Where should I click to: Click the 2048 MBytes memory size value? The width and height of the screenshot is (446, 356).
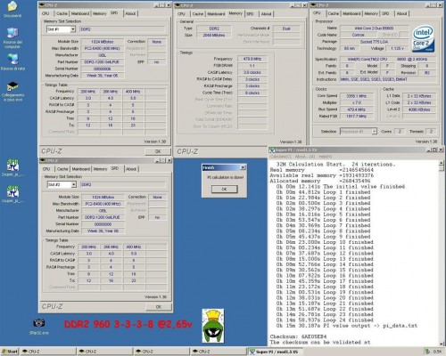(x=214, y=35)
